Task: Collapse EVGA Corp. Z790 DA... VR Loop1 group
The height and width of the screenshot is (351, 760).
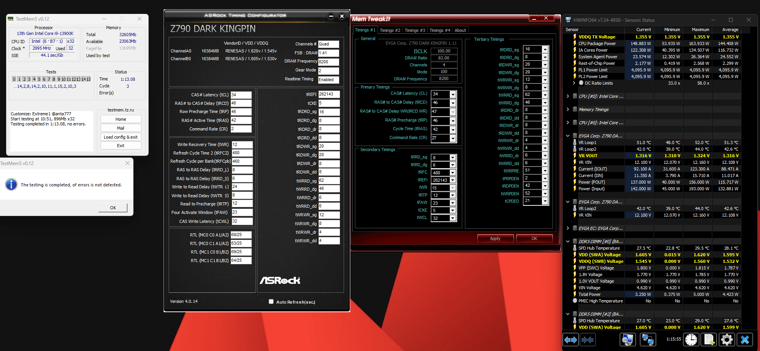Action: click(x=568, y=136)
